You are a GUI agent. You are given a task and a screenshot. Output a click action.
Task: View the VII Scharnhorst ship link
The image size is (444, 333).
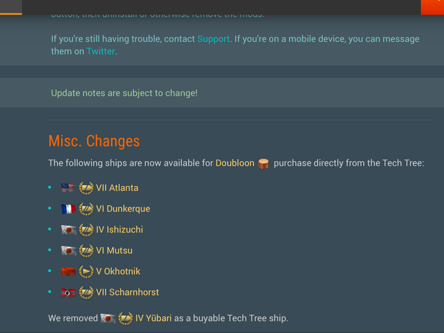coord(127,292)
